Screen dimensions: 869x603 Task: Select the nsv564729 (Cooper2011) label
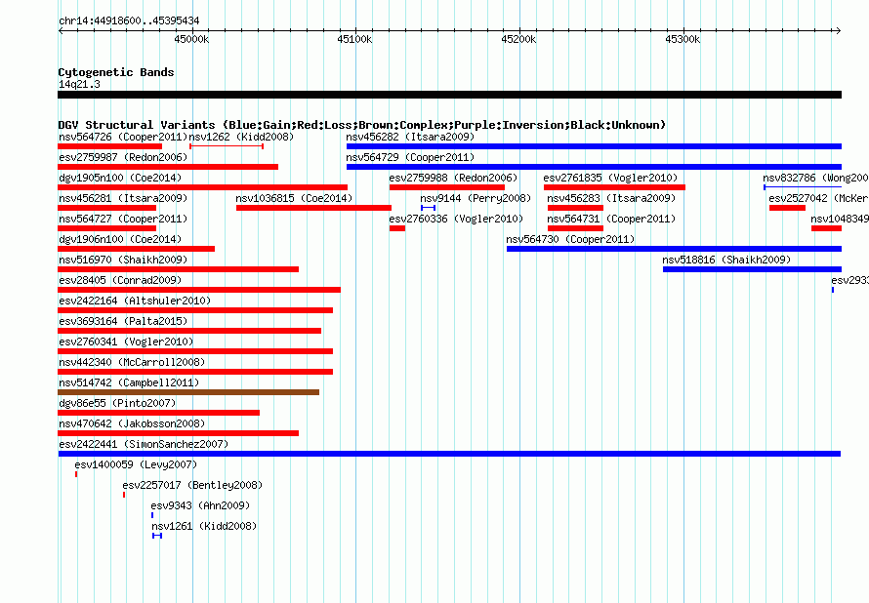(410, 157)
